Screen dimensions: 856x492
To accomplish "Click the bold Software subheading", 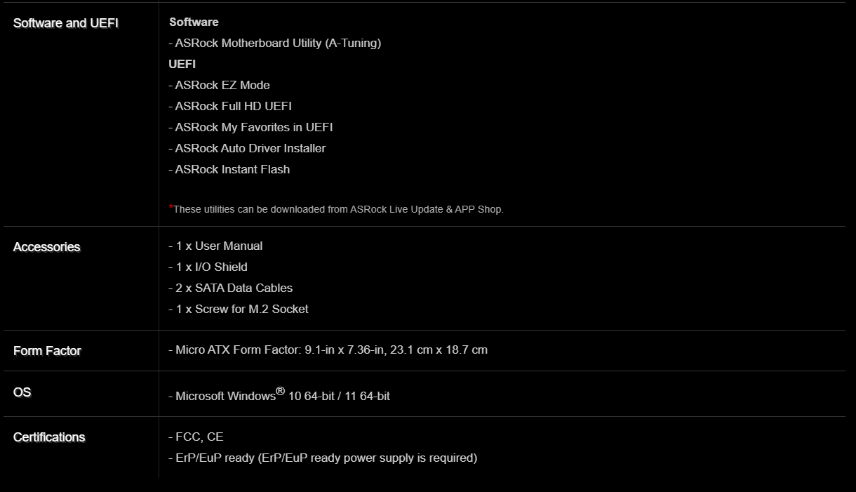I will coord(194,22).
